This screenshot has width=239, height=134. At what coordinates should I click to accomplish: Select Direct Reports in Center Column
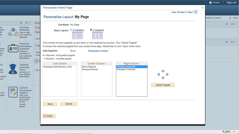tap(89, 67)
